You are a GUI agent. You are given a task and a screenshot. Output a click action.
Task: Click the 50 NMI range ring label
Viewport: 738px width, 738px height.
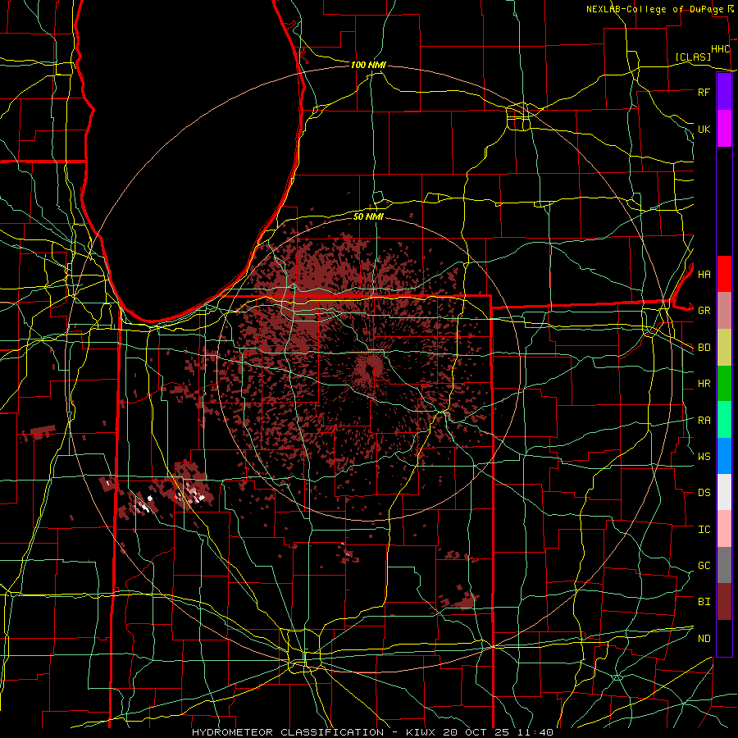[368, 216]
